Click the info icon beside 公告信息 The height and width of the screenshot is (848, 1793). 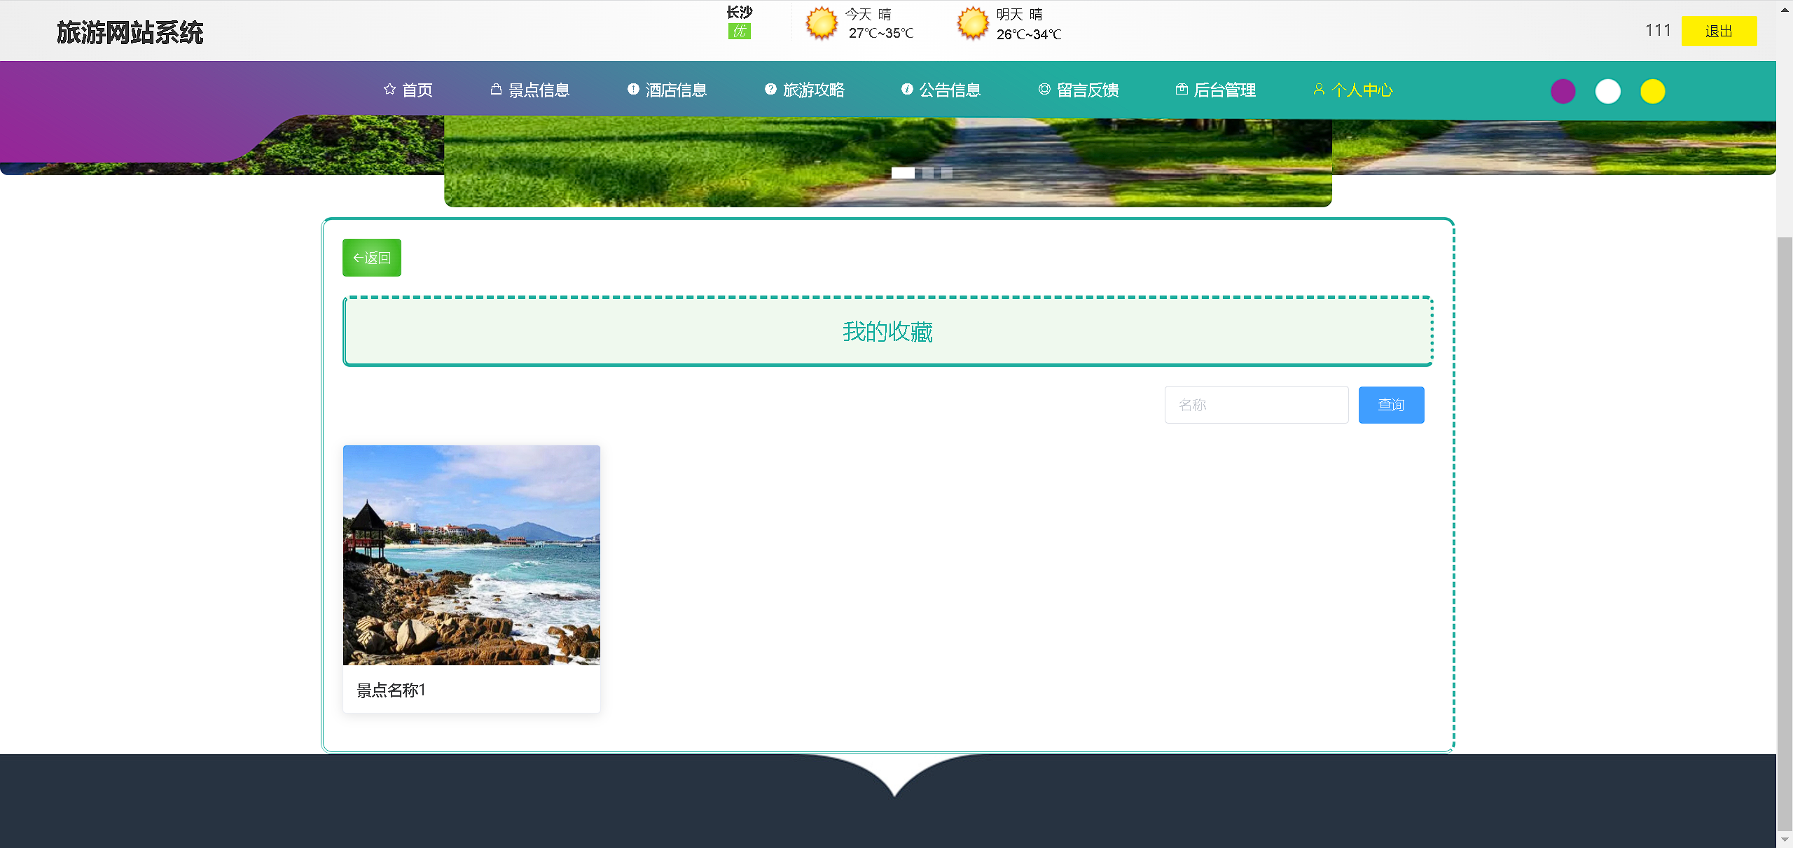tap(907, 90)
